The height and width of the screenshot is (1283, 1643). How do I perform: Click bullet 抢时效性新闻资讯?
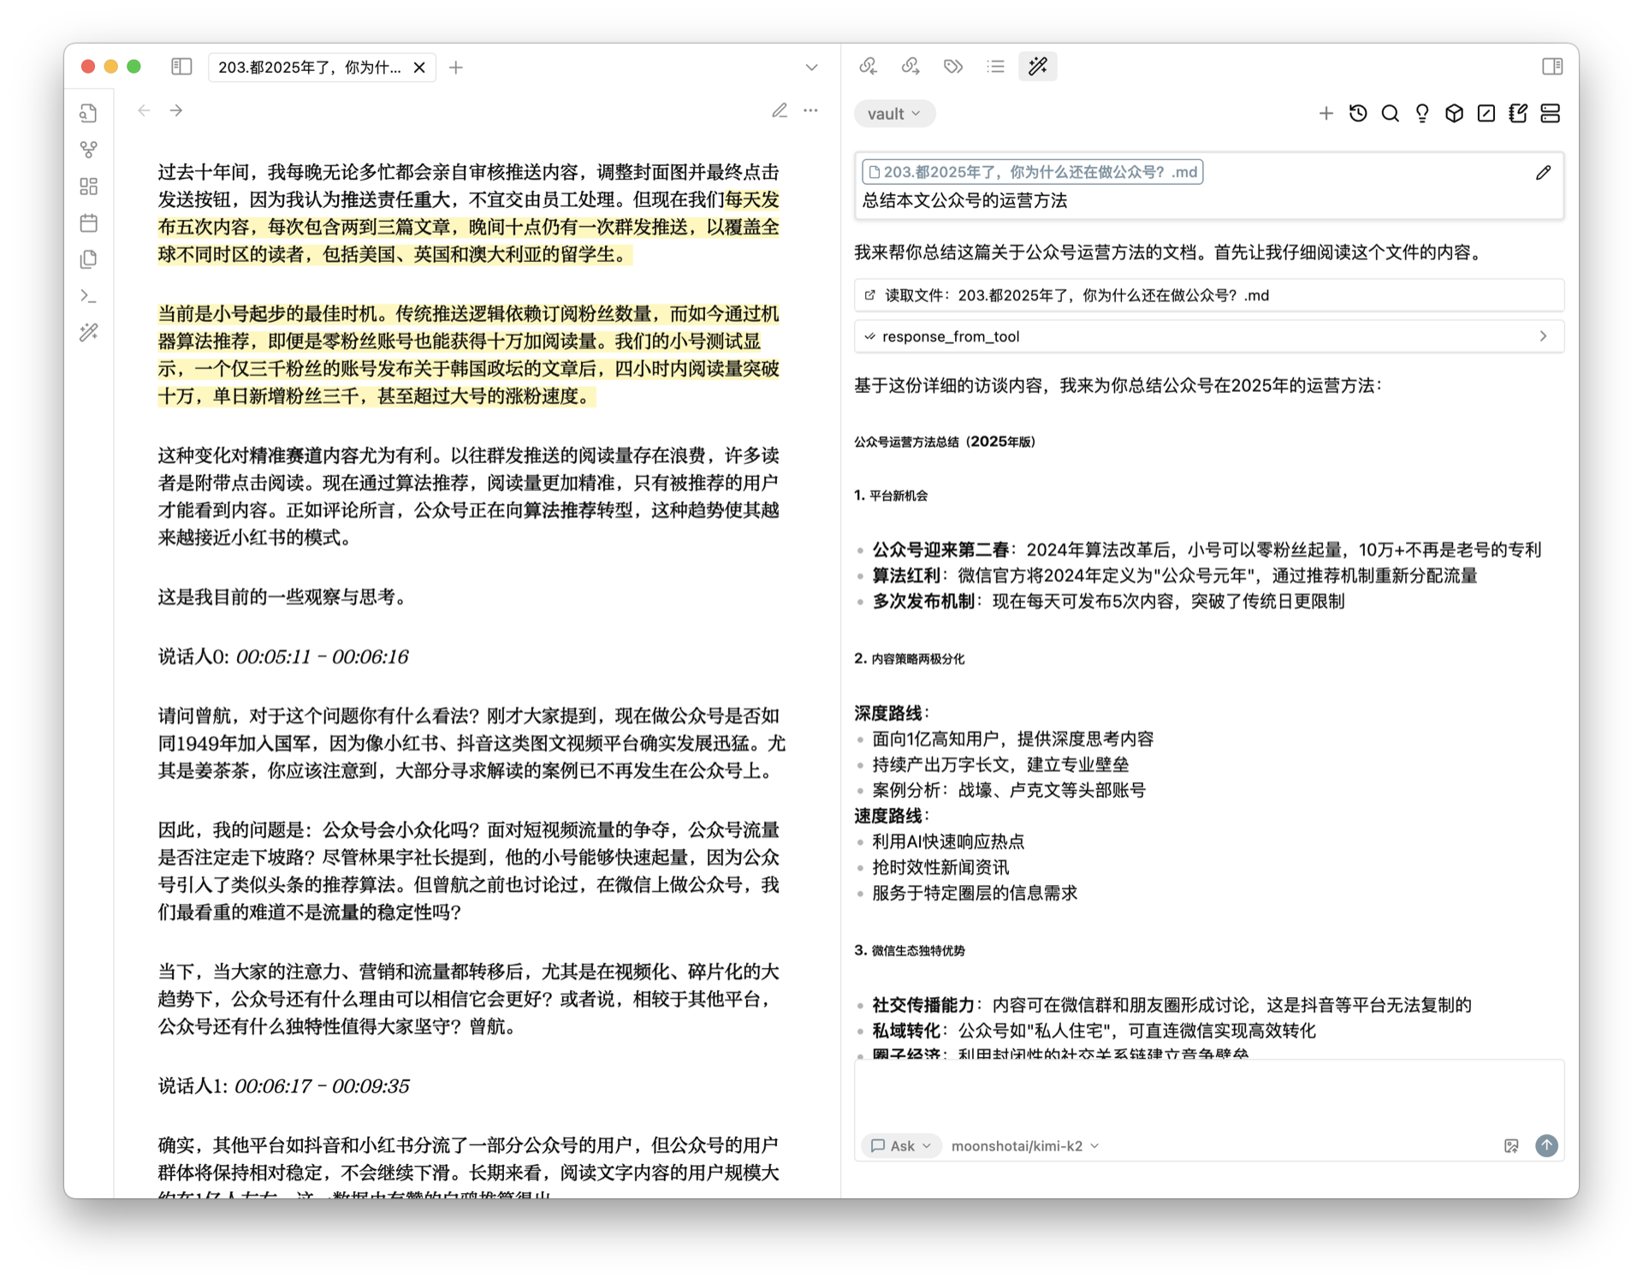pyautogui.click(x=940, y=868)
